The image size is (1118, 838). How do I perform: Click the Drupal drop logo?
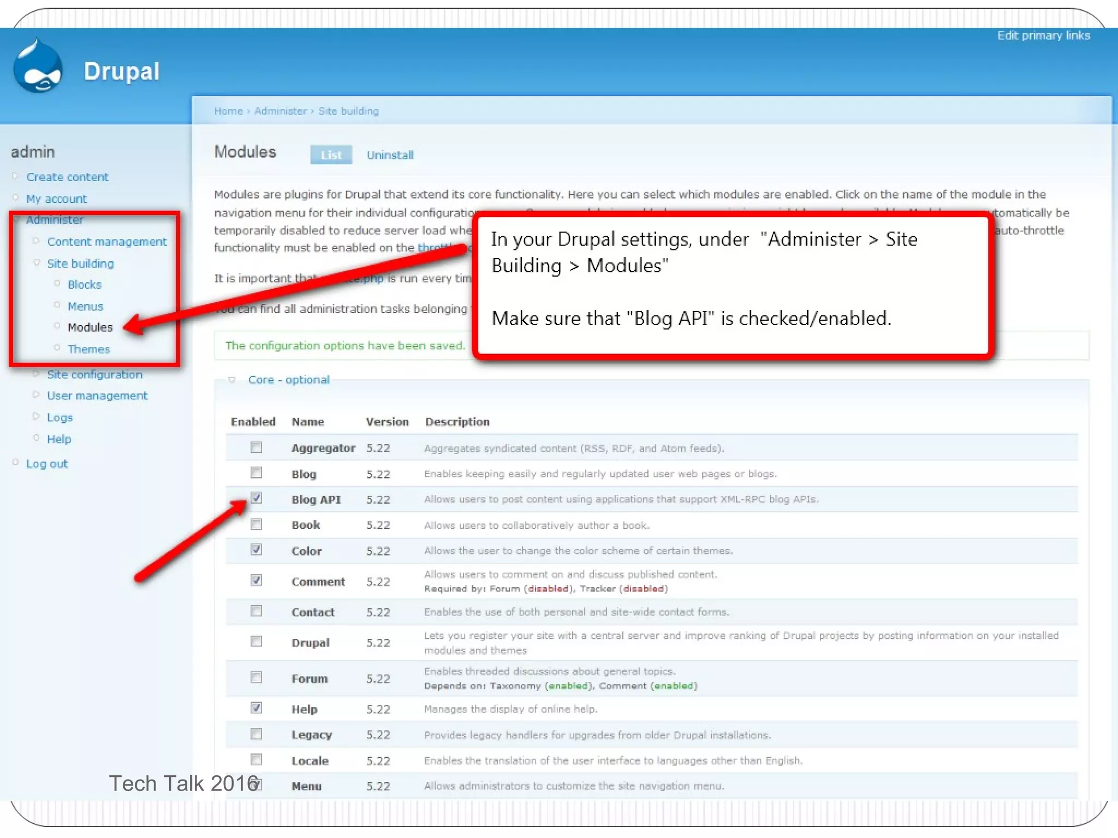pyautogui.click(x=38, y=68)
